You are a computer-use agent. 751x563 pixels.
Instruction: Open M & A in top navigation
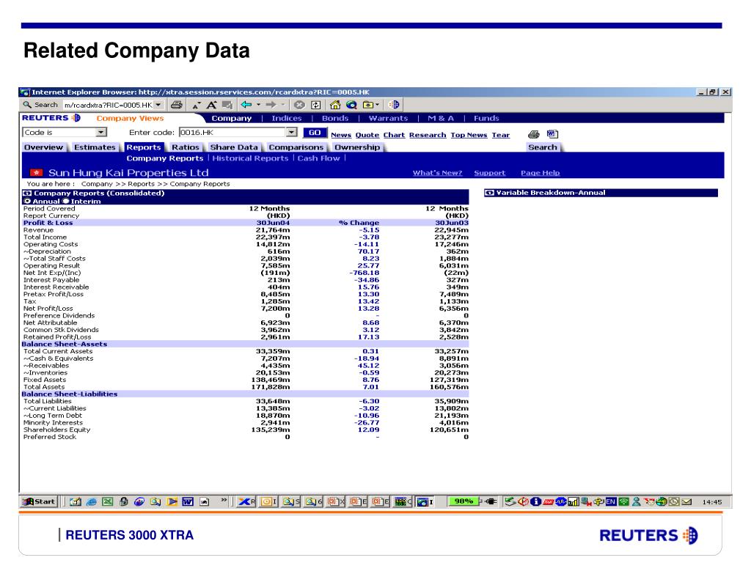pyautogui.click(x=441, y=118)
